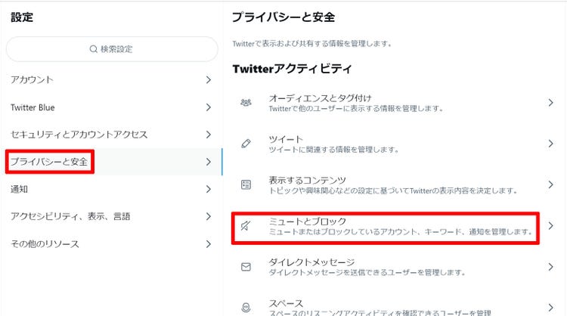Click the magnifier icon in the search field
The image size is (567, 316).
pyautogui.click(x=93, y=49)
